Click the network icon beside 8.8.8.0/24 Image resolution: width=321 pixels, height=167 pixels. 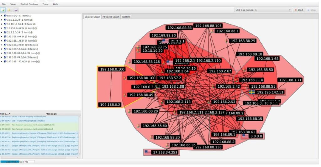point(5,16)
